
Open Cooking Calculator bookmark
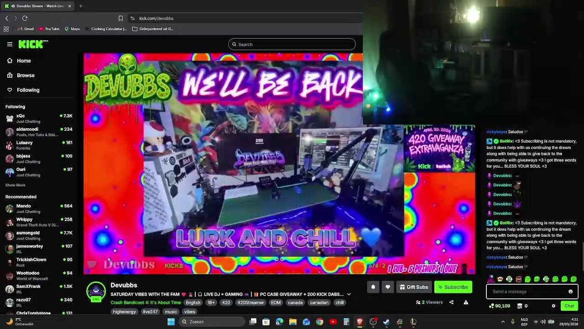pyautogui.click(x=106, y=29)
